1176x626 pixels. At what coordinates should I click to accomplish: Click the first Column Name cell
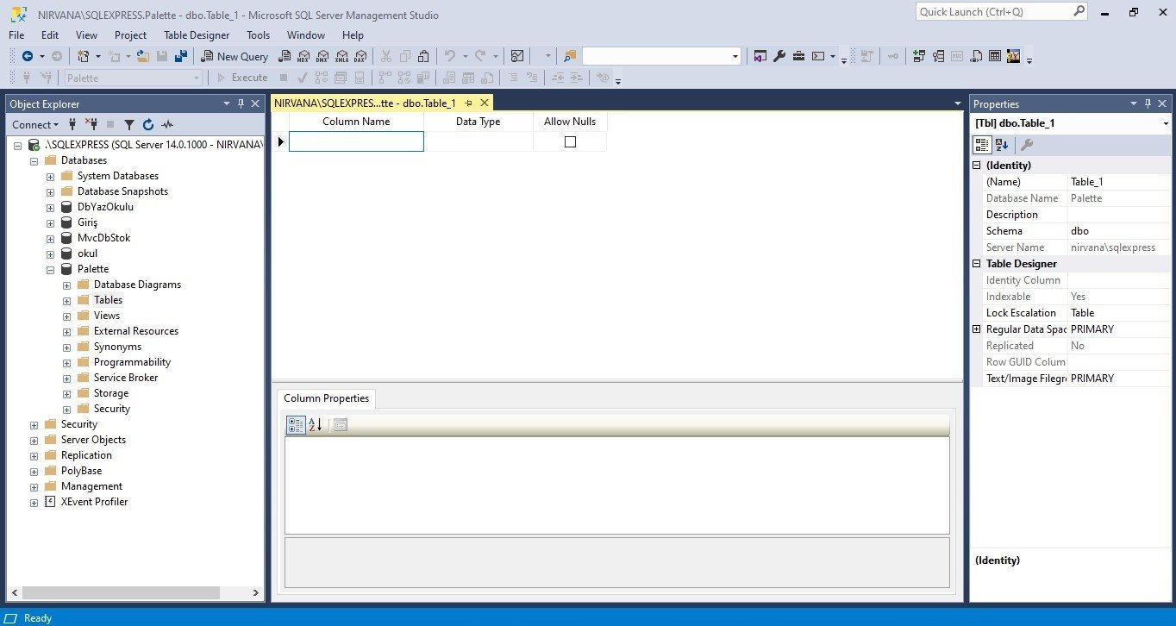pos(356,141)
